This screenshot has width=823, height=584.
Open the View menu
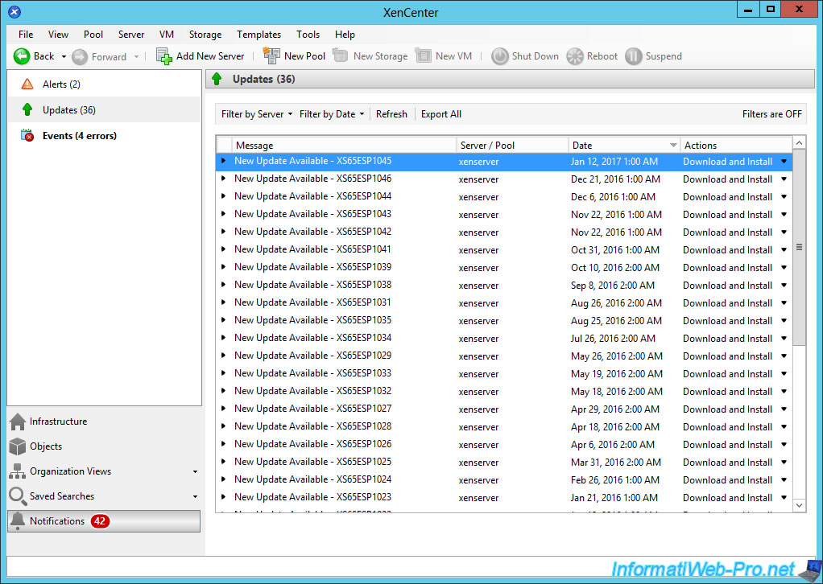[58, 34]
